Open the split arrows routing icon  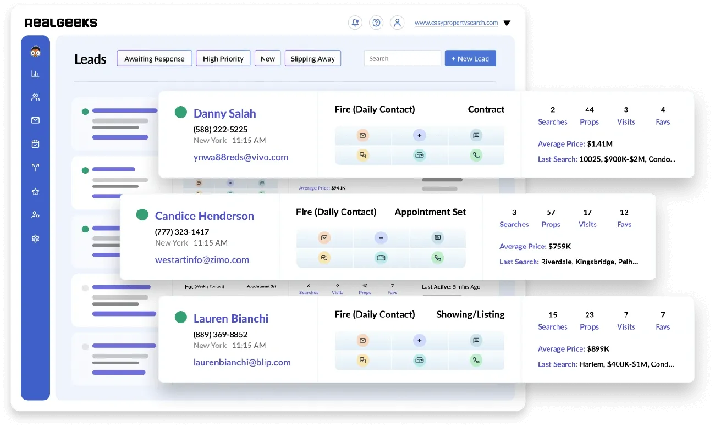35,168
